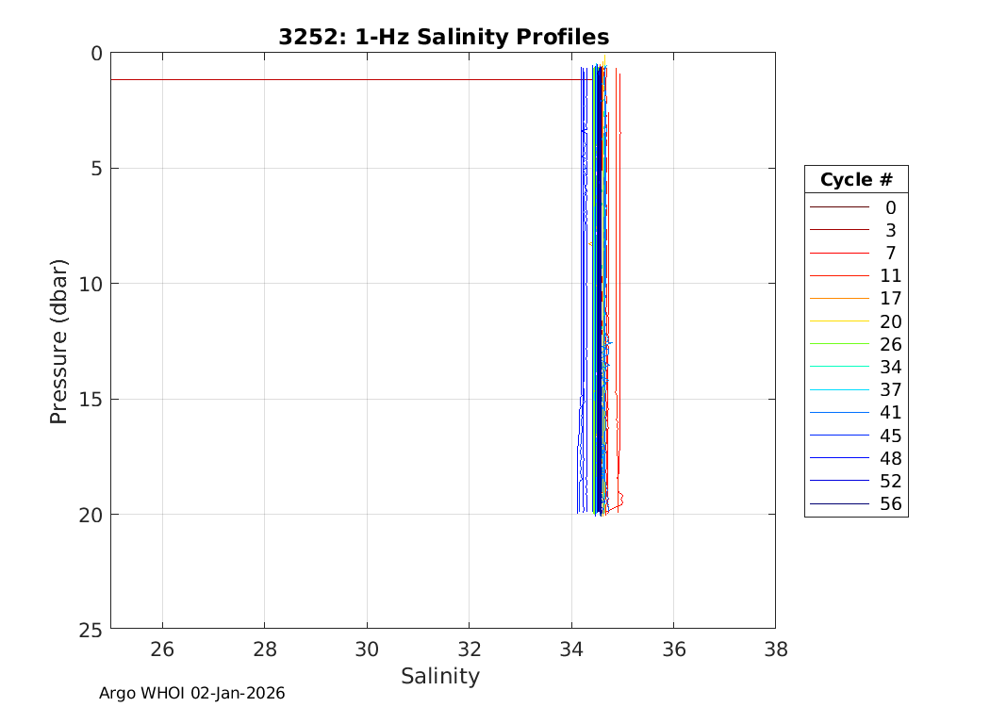Click the "Pressure (dbar)" y-axis label
Viewport: 990px width, 707px height.
pos(58,340)
